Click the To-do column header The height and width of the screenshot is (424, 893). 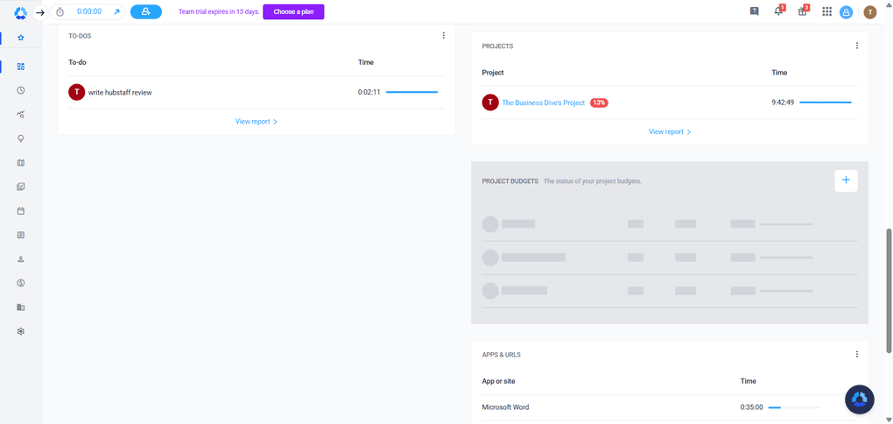(77, 62)
